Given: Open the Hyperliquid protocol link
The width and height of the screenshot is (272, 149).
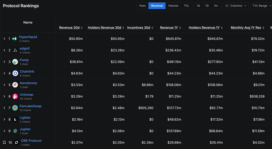Looking at the screenshot, I should coord(28,37).
